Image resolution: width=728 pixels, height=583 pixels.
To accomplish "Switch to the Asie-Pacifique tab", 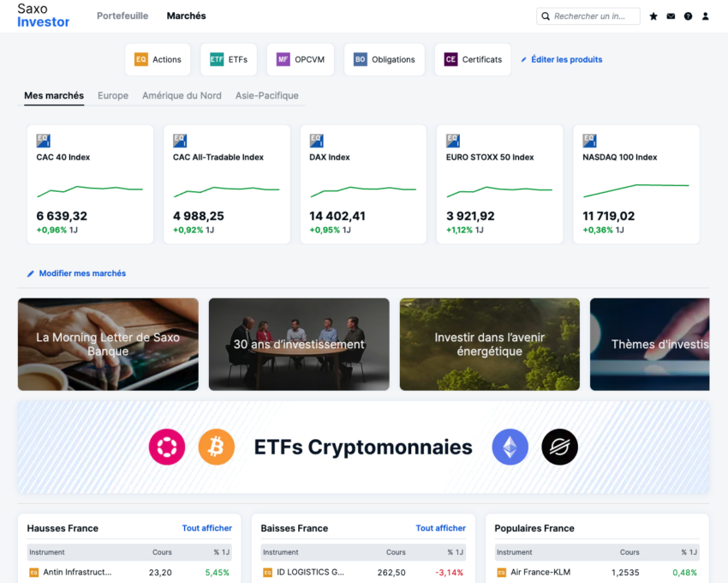I will [266, 95].
